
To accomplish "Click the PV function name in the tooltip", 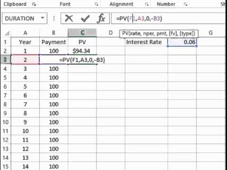I will pyautogui.click(x=125, y=34).
